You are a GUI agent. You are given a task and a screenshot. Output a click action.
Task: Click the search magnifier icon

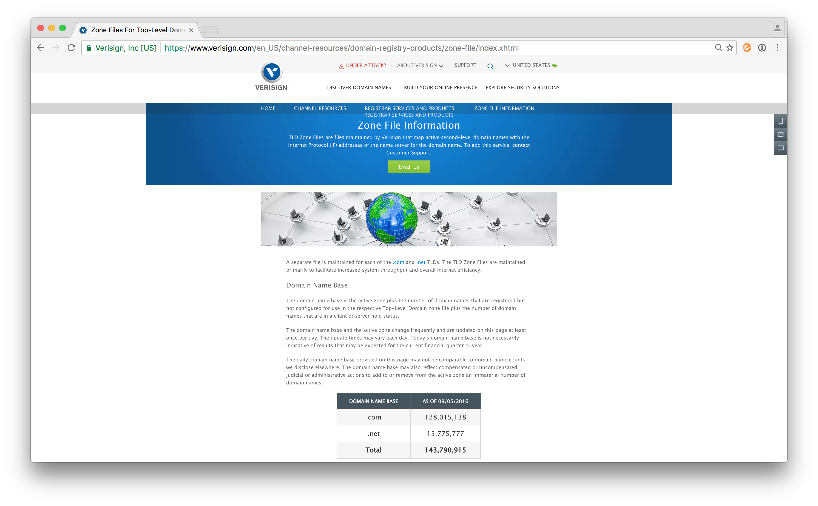pyautogui.click(x=490, y=65)
